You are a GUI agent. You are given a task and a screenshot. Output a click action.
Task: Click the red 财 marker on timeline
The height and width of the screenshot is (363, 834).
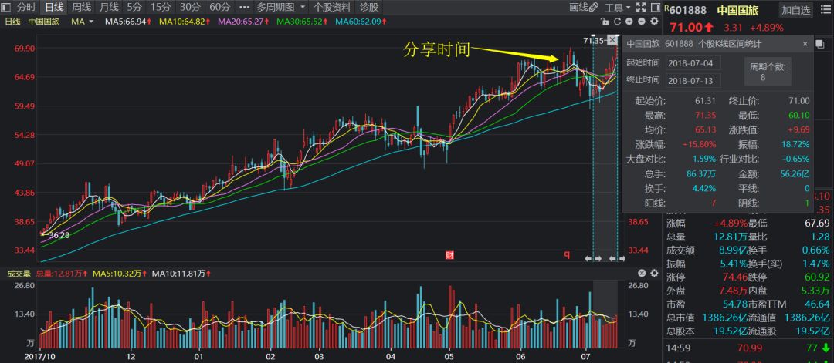coord(448,254)
